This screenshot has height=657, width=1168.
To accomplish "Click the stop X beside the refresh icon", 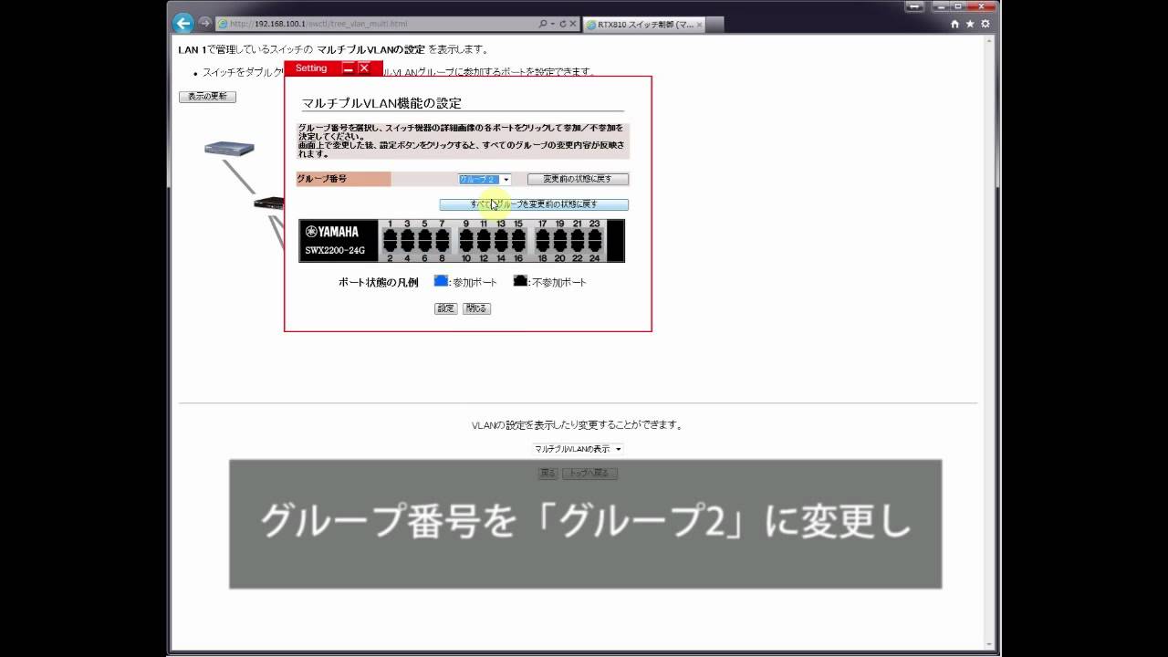I will pyautogui.click(x=573, y=24).
